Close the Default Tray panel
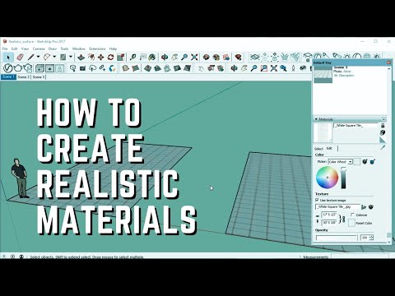395x296 pixels. [x=388, y=62]
